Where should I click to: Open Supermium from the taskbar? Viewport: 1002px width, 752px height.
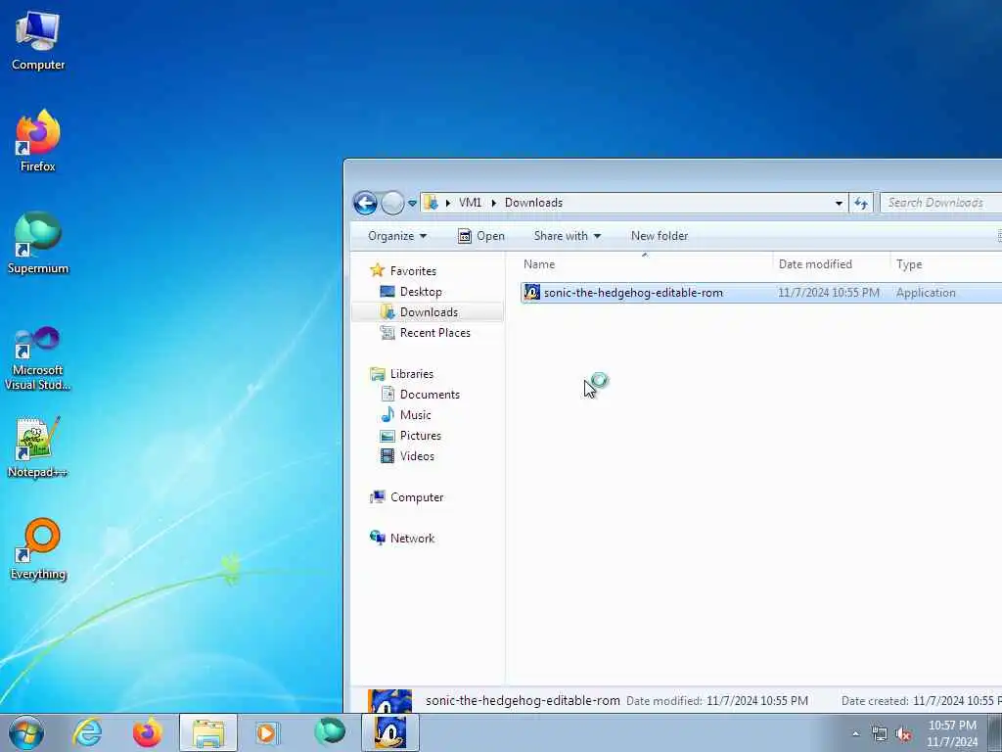click(x=330, y=731)
